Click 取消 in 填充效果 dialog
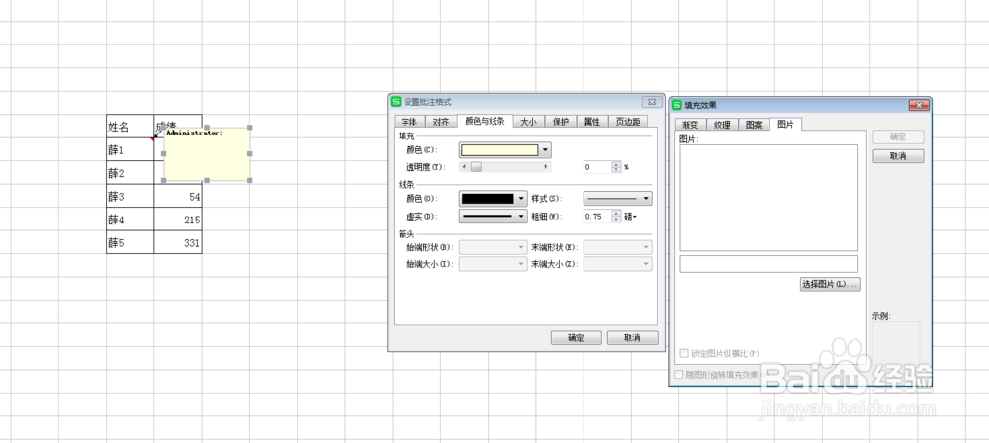The width and height of the screenshot is (989, 443). coord(898,156)
